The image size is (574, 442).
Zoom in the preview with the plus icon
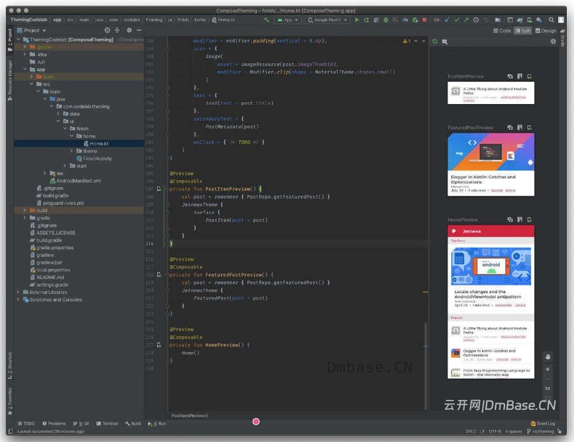(x=547, y=369)
